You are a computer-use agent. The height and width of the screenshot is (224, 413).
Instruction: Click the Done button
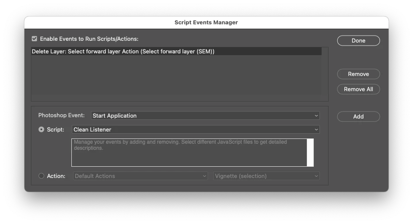pyautogui.click(x=358, y=41)
